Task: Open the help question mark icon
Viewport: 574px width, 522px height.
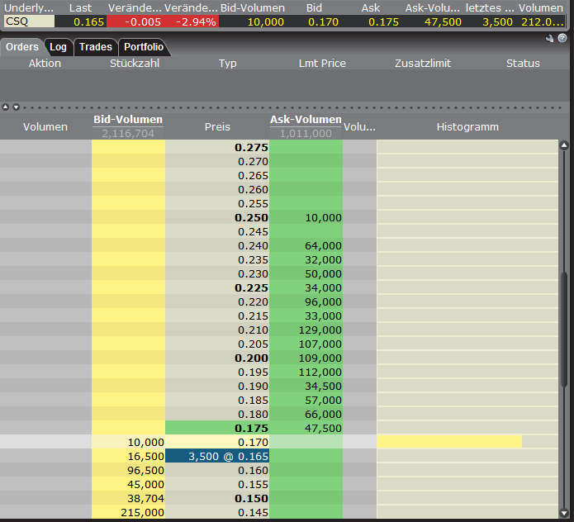Action: 562,39
